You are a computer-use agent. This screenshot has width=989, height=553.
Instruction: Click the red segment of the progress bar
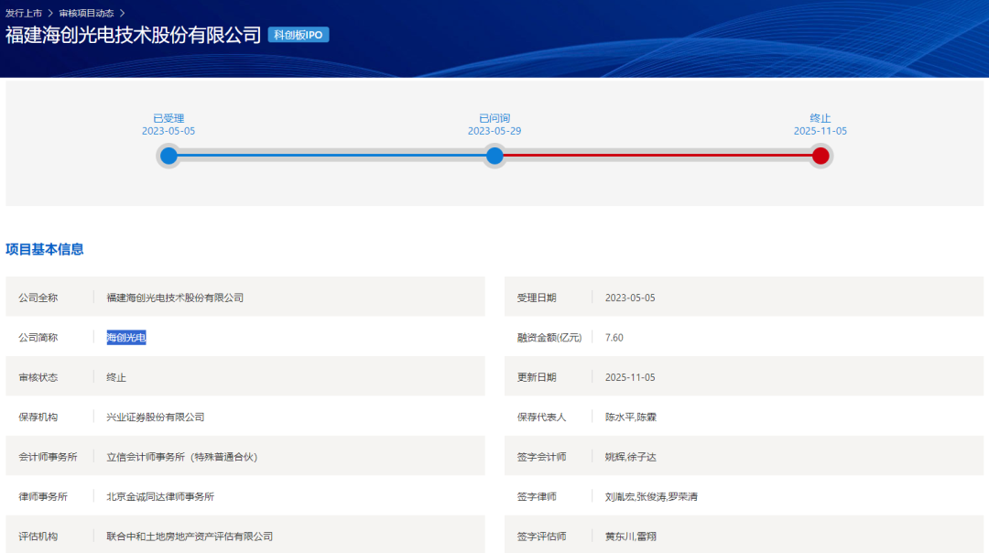[658, 156]
